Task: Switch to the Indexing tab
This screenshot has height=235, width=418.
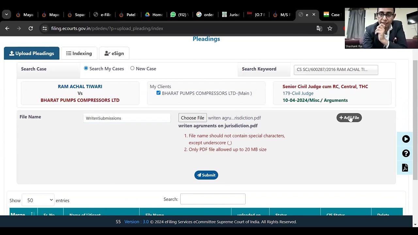Action: click(79, 53)
